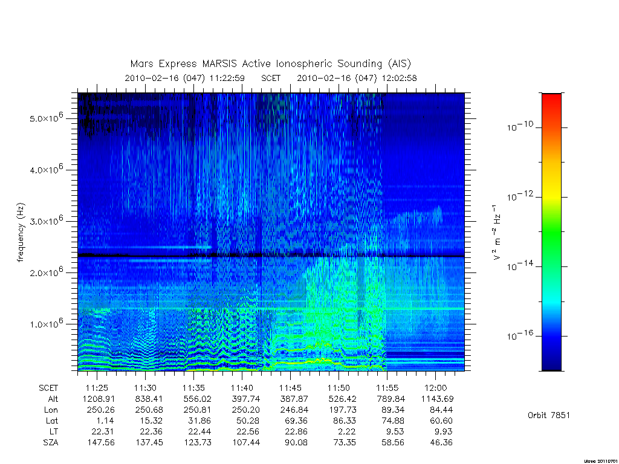
Task: Click the colorbar label '10⁻¹⁶'
Action: [520, 335]
